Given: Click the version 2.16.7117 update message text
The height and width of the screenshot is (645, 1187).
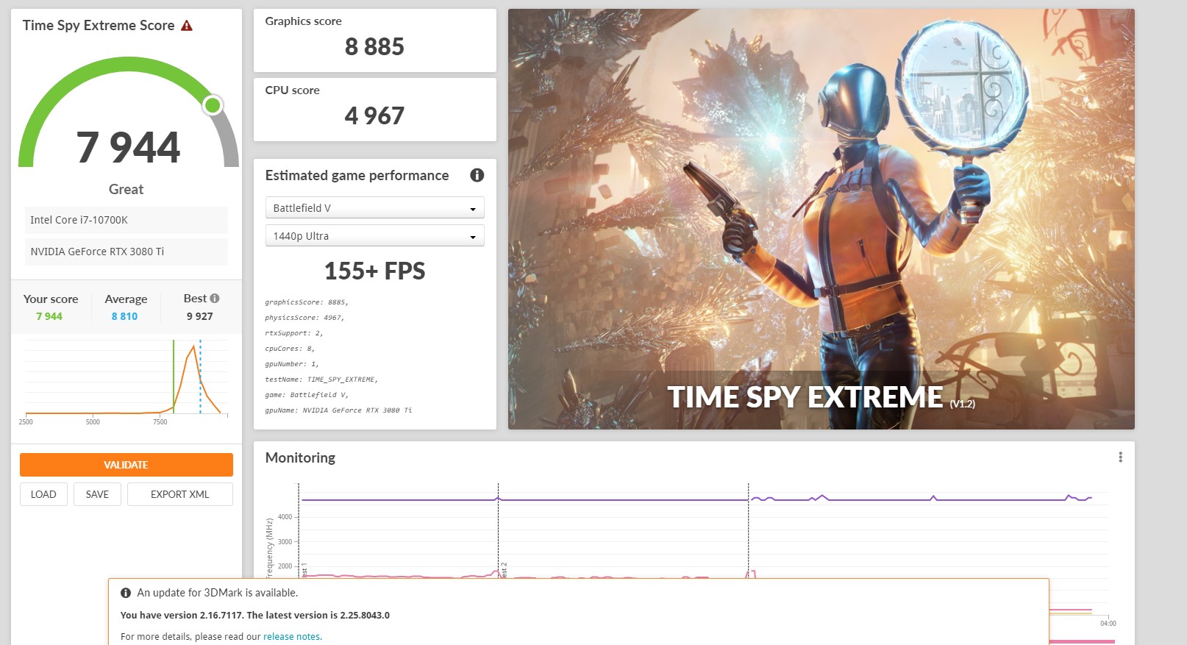Looking at the screenshot, I should point(255,616).
